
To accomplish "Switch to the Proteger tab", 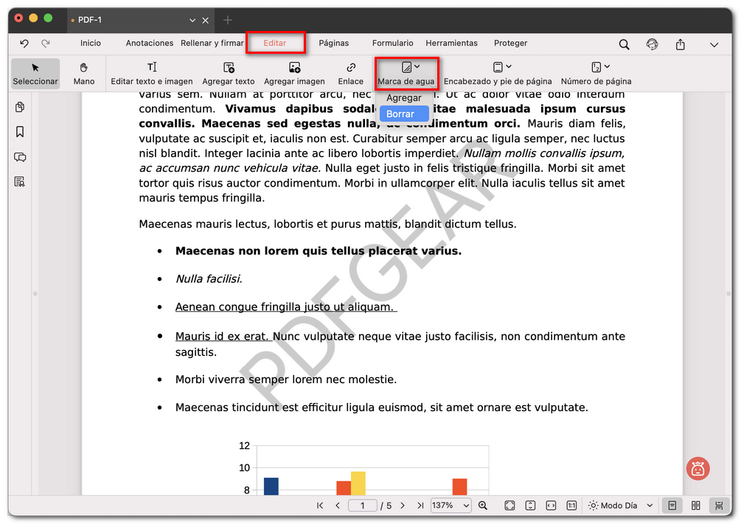I will [510, 43].
